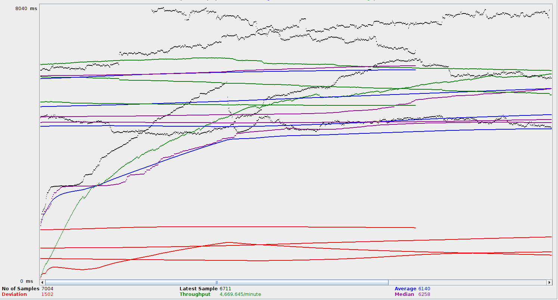Click the grip at the scrollbar thumb's center

(217, 283)
